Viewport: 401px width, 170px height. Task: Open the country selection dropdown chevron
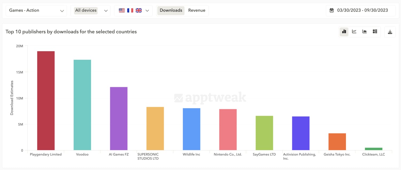147,10
